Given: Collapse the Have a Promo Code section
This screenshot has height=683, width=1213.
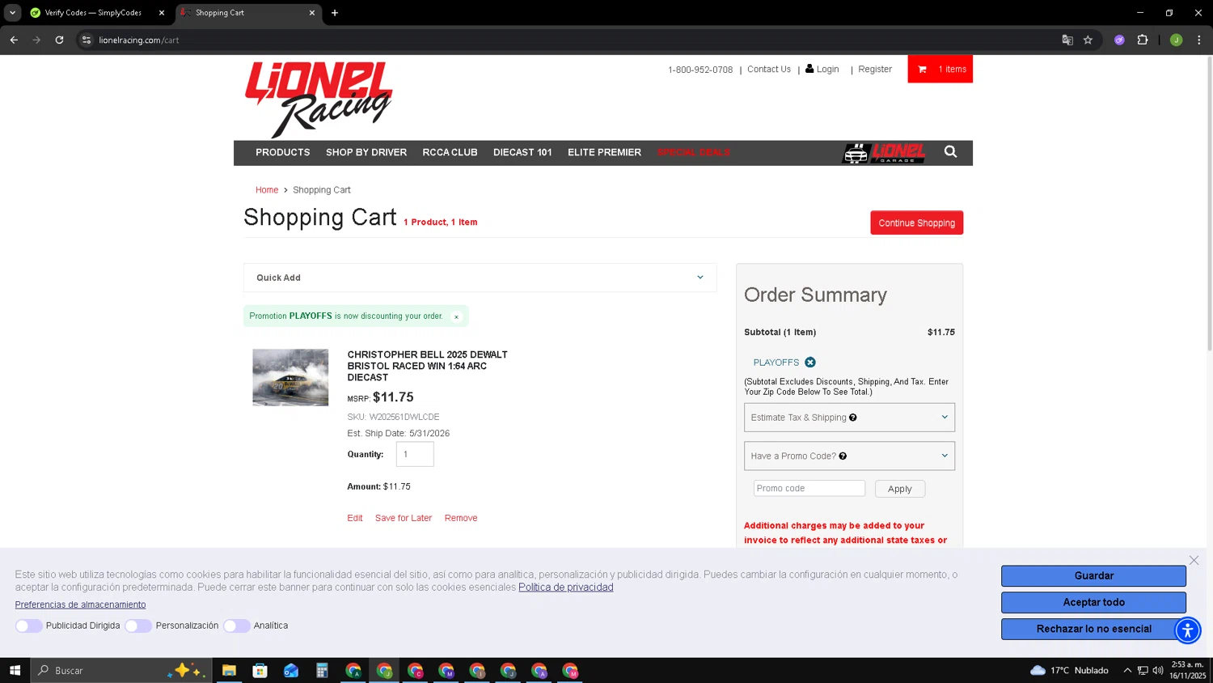Looking at the screenshot, I should [849, 456].
